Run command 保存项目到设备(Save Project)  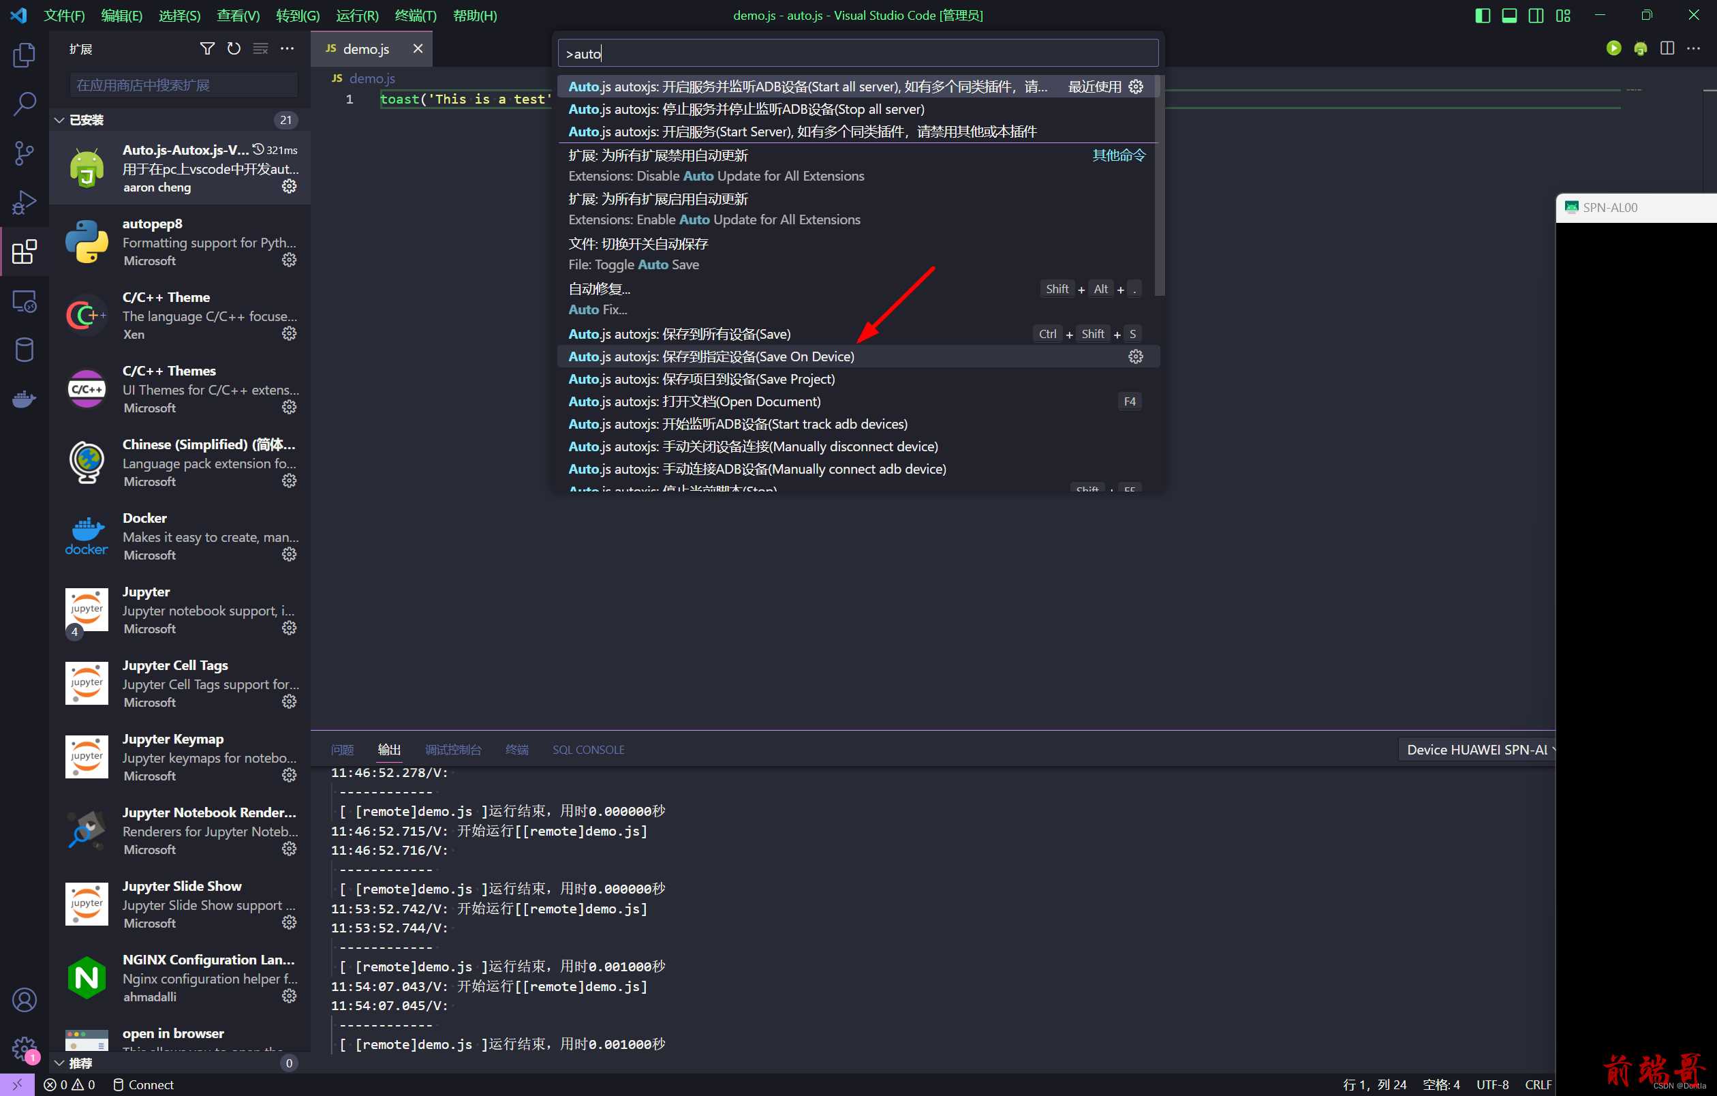coord(858,379)
